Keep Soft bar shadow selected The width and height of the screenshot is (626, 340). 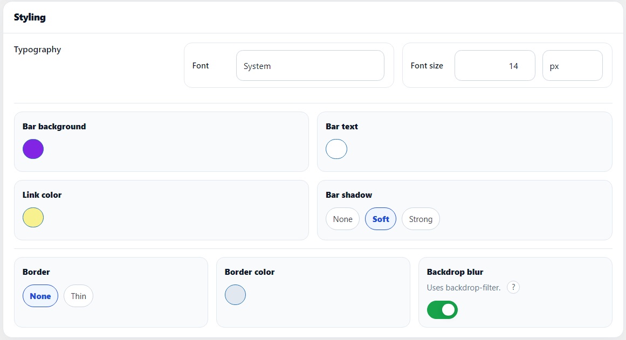pos(380,219)
